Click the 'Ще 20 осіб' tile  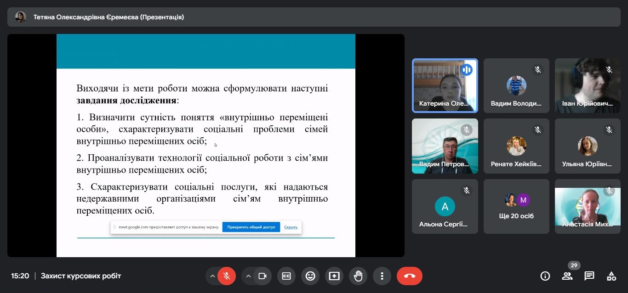coord(517,206)
